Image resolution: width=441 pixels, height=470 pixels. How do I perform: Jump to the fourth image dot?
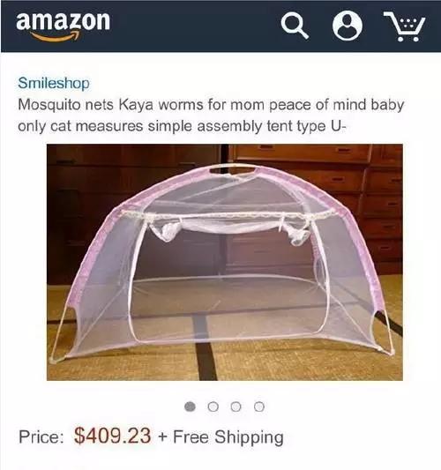coord(259,407)
